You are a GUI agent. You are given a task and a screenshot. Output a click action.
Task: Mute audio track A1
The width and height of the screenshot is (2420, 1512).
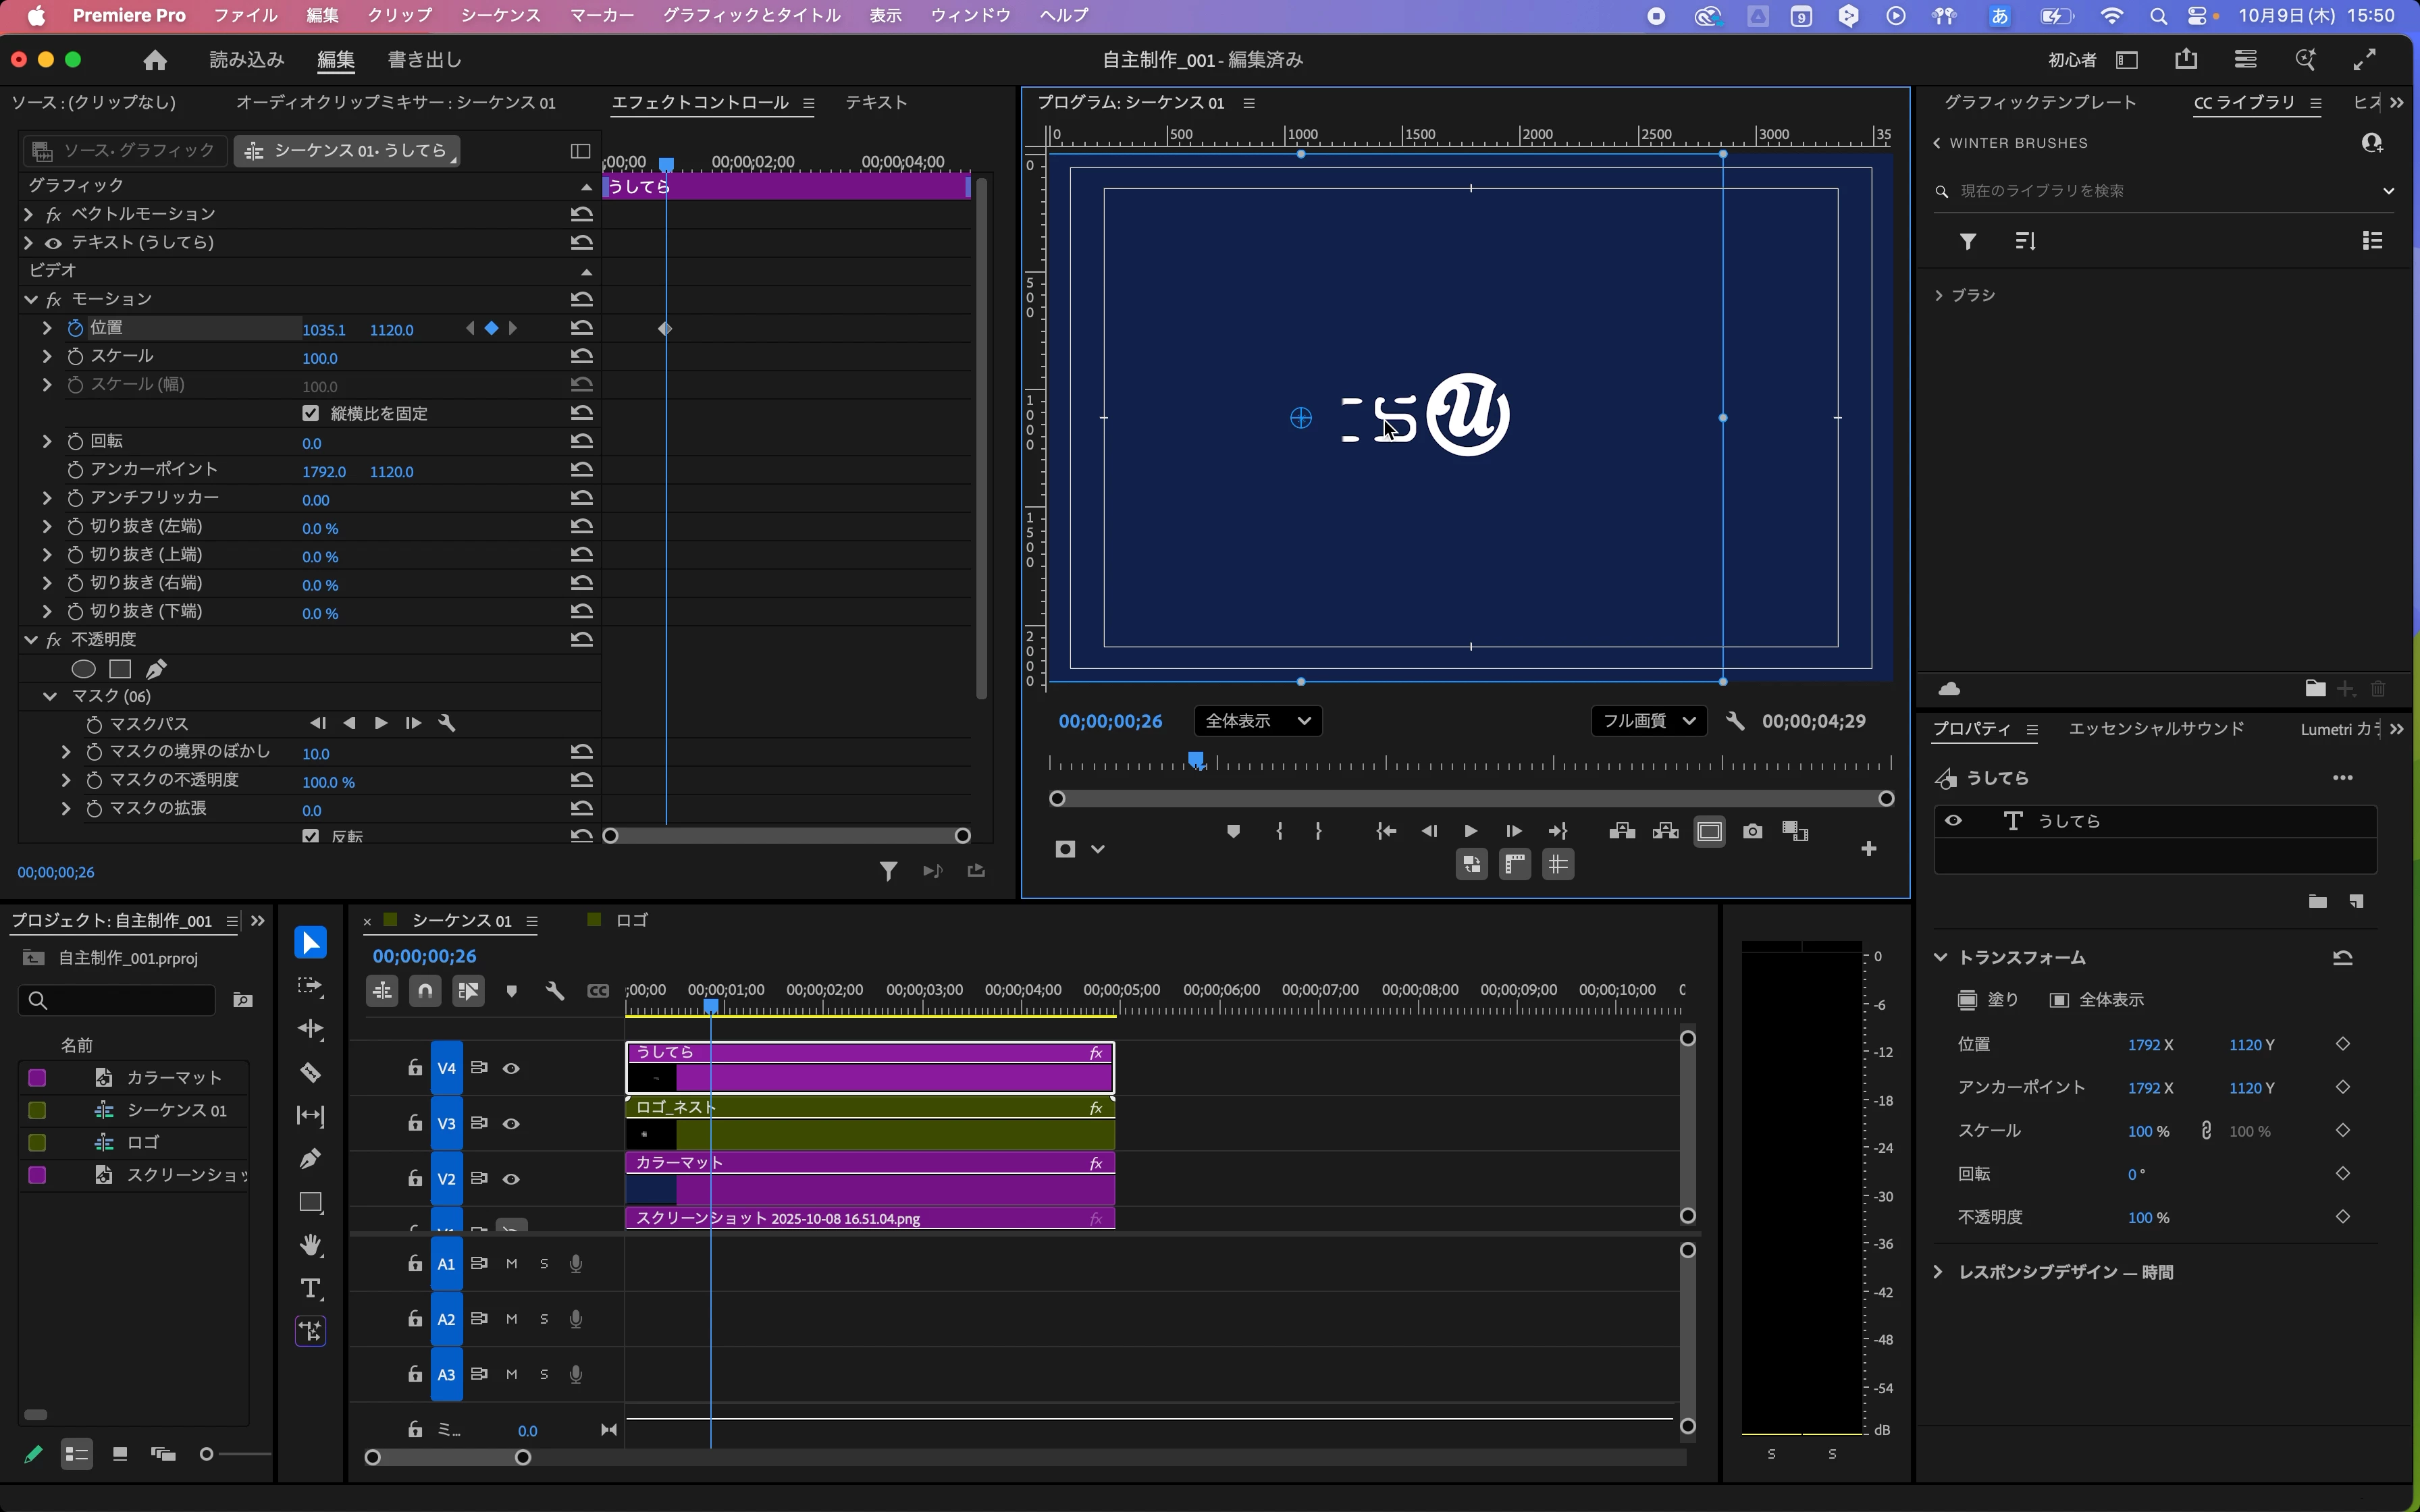pyautogui.click(x=511, y=1263)
